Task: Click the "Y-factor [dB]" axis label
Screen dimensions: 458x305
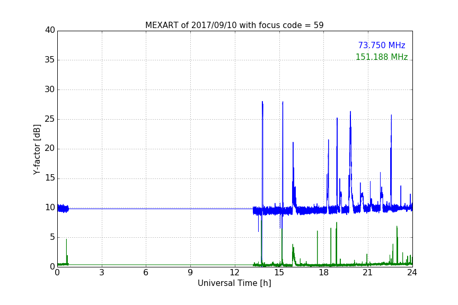Action: tap(37, 149)
